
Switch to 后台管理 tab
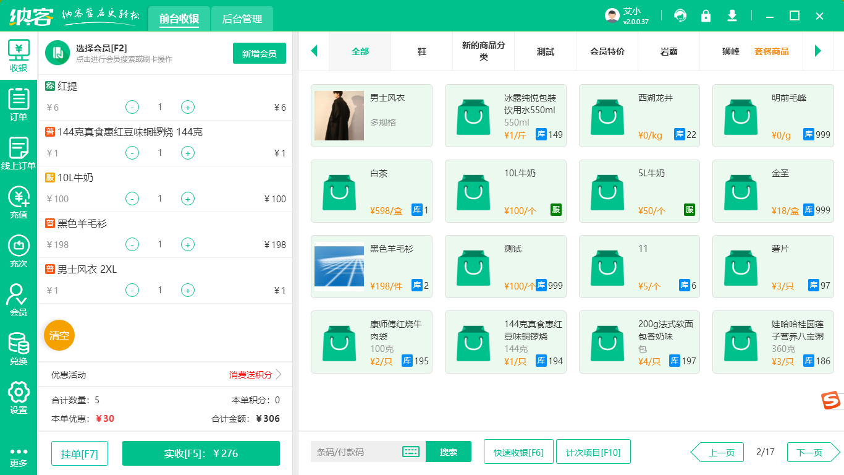click(x=242, y=19)
